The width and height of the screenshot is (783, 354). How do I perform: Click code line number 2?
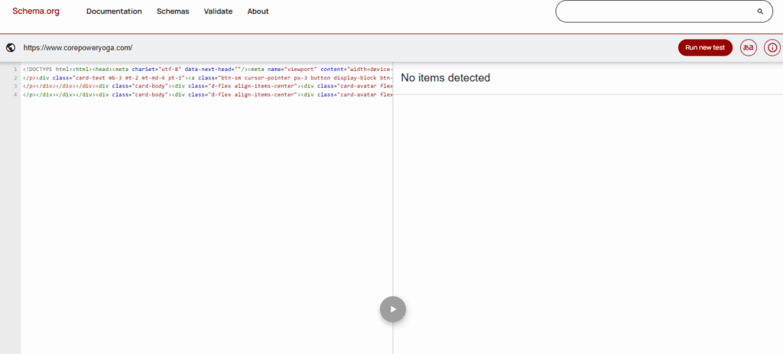tap(15, 78)
